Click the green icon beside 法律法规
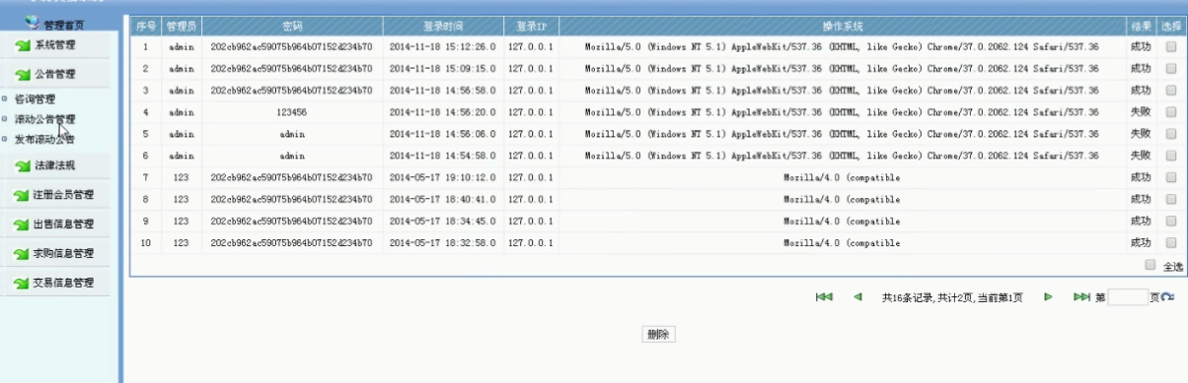This screenshot has height=383, width=1188. coord(22,166)
